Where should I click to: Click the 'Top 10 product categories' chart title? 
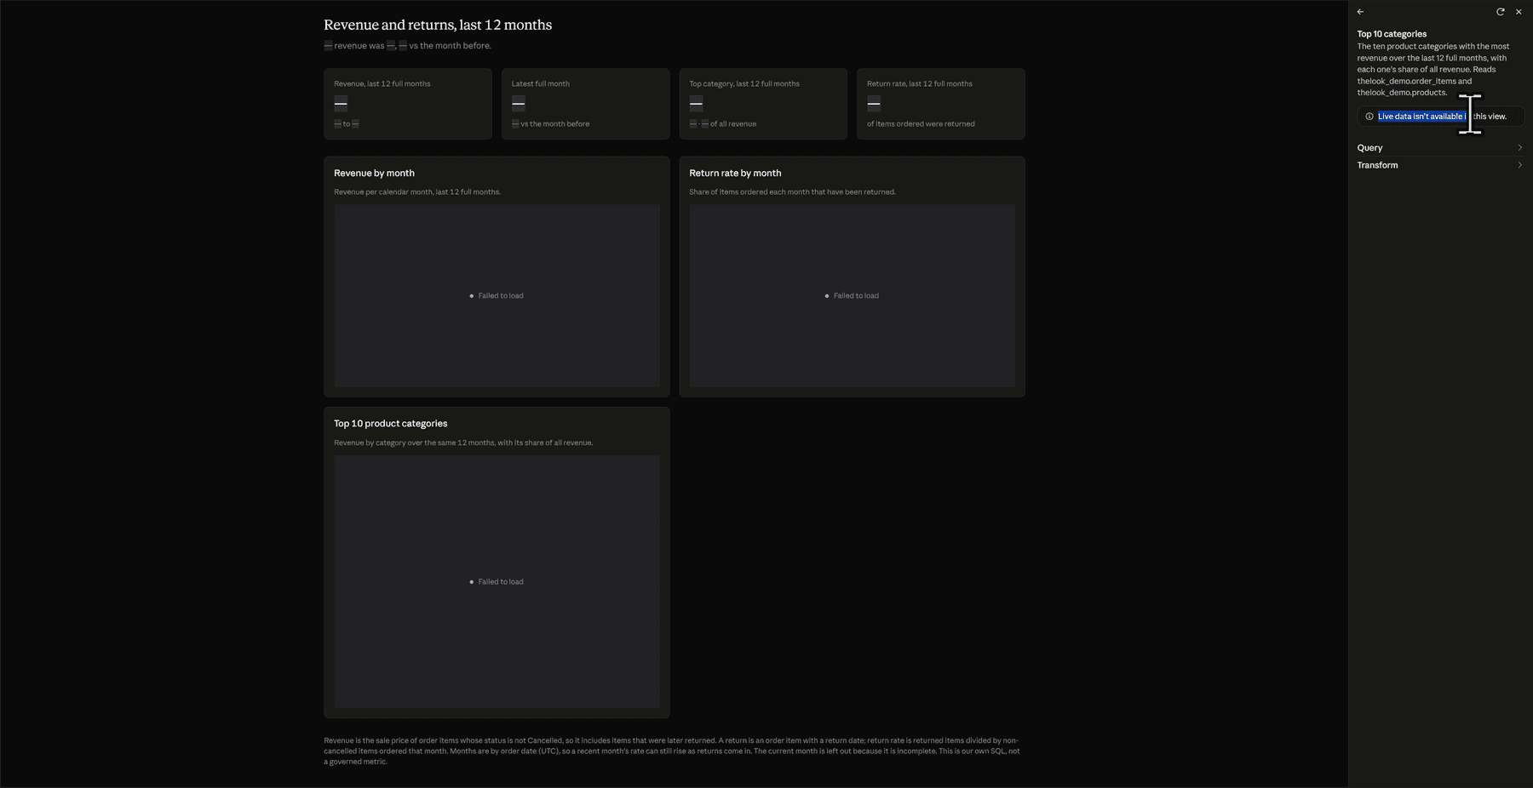(390, 423)
